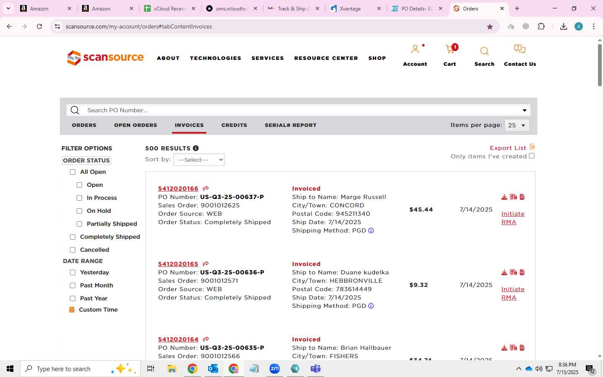Click shipping method info icon for invoice 5412020165
Image resolution: width=603 pixels, height=377 pixels.
(371, 306)
